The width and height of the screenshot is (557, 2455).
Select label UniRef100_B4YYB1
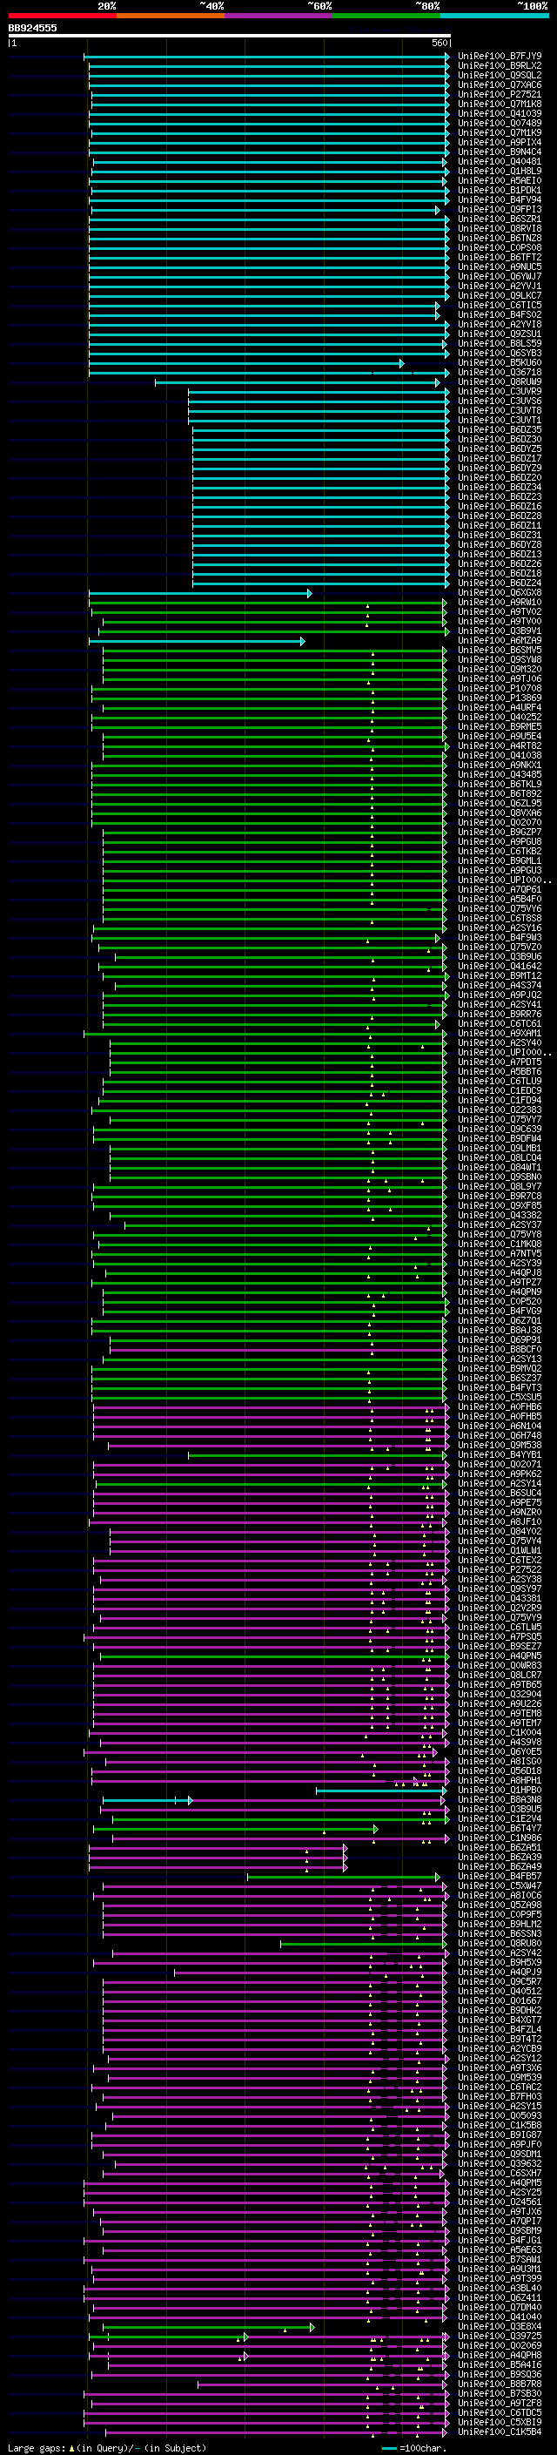[x=500, y=1455]
